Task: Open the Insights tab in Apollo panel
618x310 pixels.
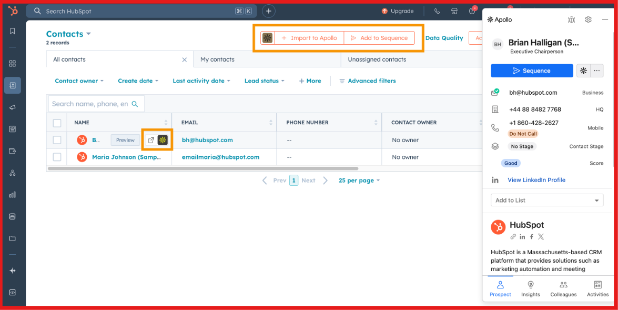Action: coord(531,287)
